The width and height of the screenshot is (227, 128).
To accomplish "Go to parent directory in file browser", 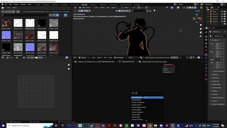I will click(10, 12).
